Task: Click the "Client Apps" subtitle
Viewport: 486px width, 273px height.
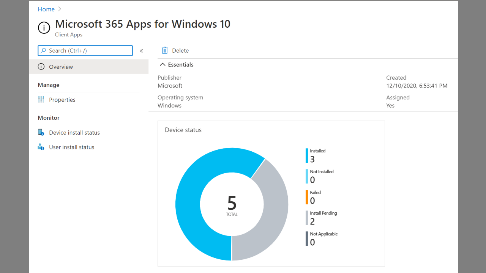Action: pos(69,35)
